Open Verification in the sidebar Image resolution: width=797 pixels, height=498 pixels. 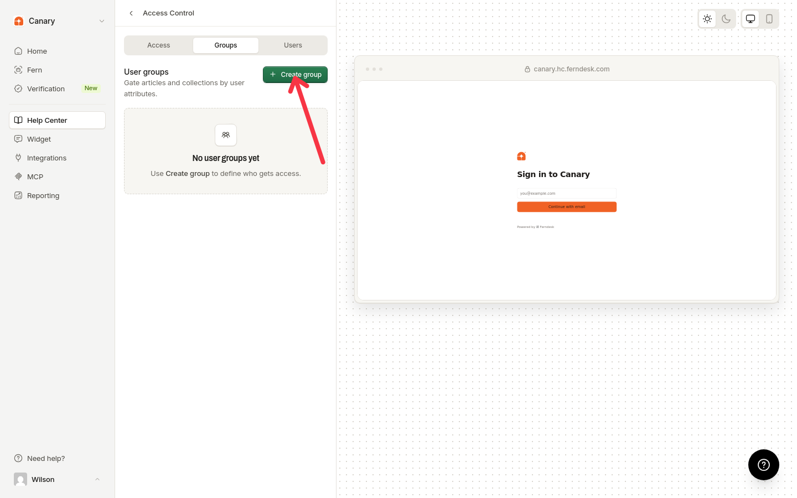pyautogui.click(x=57, y=89)
